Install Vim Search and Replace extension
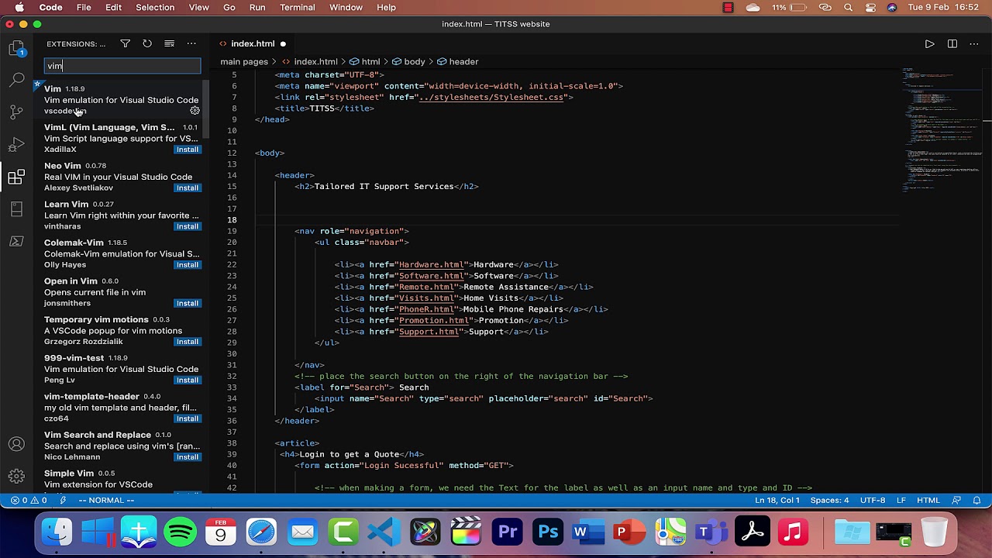 [187, 457]
